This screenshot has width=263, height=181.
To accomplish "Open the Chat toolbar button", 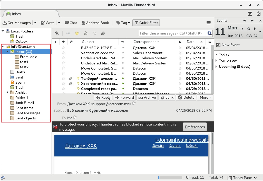I will click(x=71, y=23).
